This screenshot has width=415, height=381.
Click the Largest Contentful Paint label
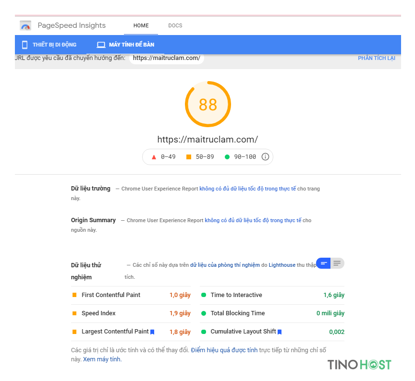coord(115,332)
